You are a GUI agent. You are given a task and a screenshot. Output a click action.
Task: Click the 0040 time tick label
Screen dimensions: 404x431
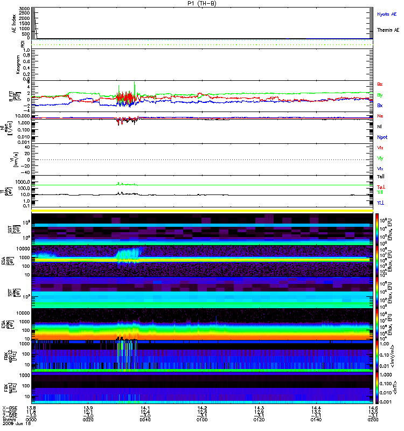click(x=145, y=420)
